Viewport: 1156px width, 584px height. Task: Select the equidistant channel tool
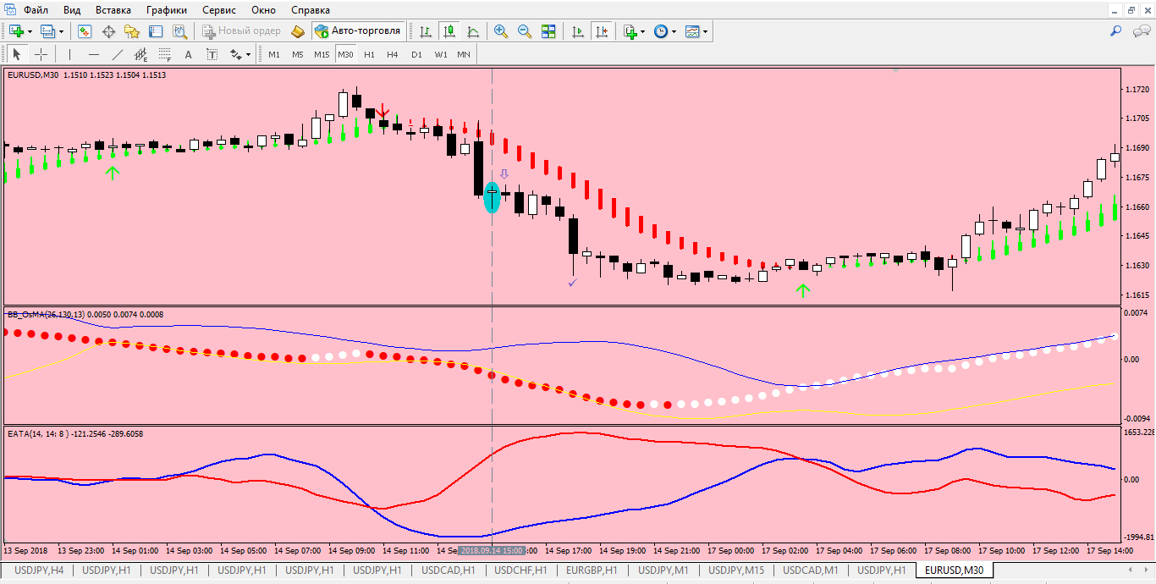(140, 54)
